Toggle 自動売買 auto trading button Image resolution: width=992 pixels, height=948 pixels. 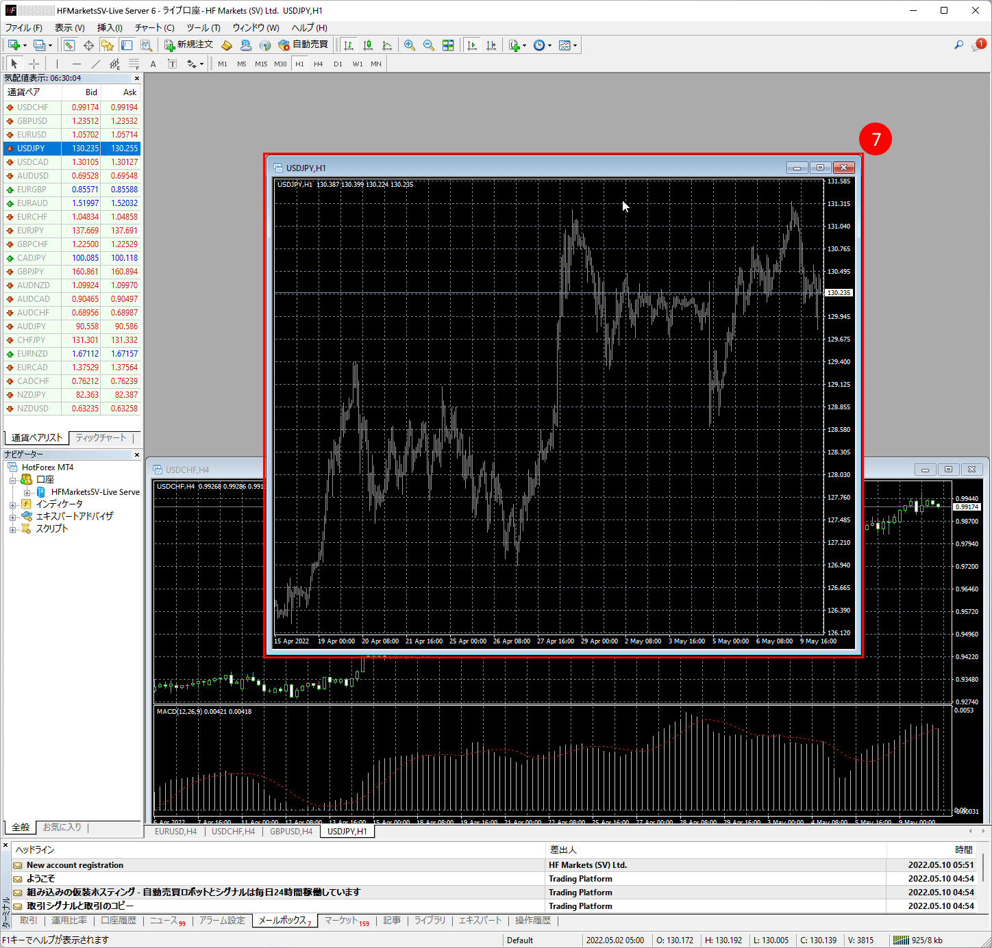(303, 45)
